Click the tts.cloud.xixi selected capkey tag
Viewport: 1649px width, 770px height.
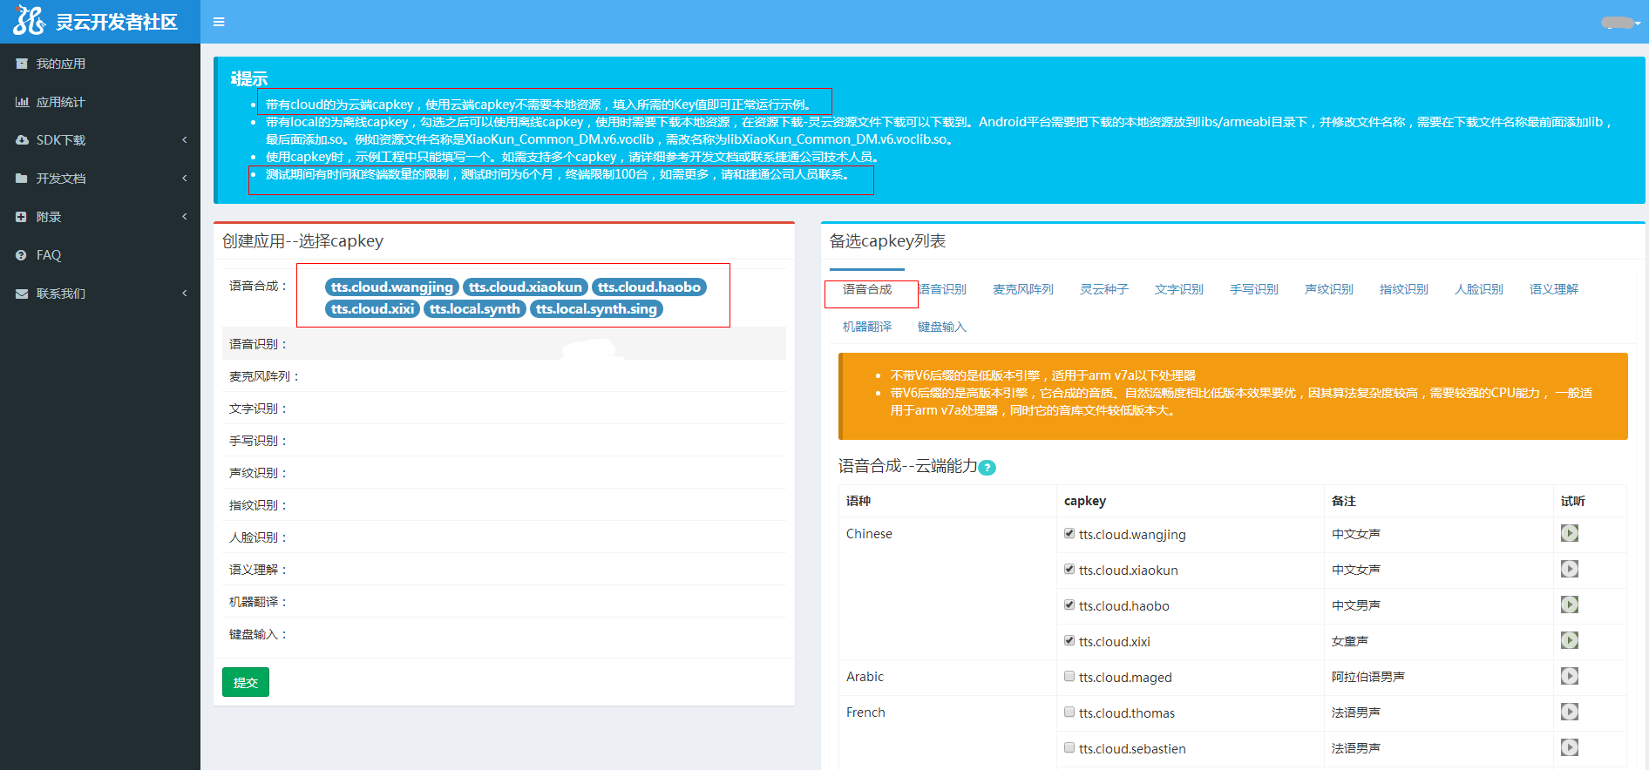pyautogui.click(x=373, y=308)
